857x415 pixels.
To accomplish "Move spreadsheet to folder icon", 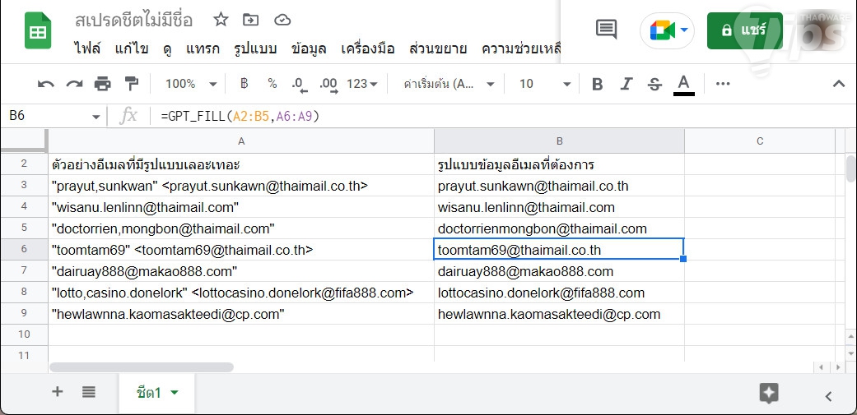I will pyautogui.click(x=251, y=21).
